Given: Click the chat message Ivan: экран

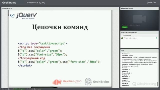Looking at the screenshot, I should [x=126, y=54].
